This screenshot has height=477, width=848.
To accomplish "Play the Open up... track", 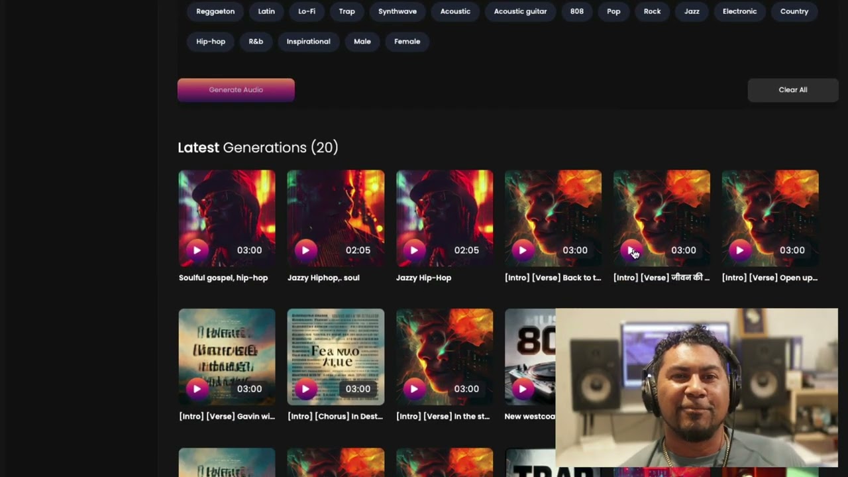I will [740, 250].
